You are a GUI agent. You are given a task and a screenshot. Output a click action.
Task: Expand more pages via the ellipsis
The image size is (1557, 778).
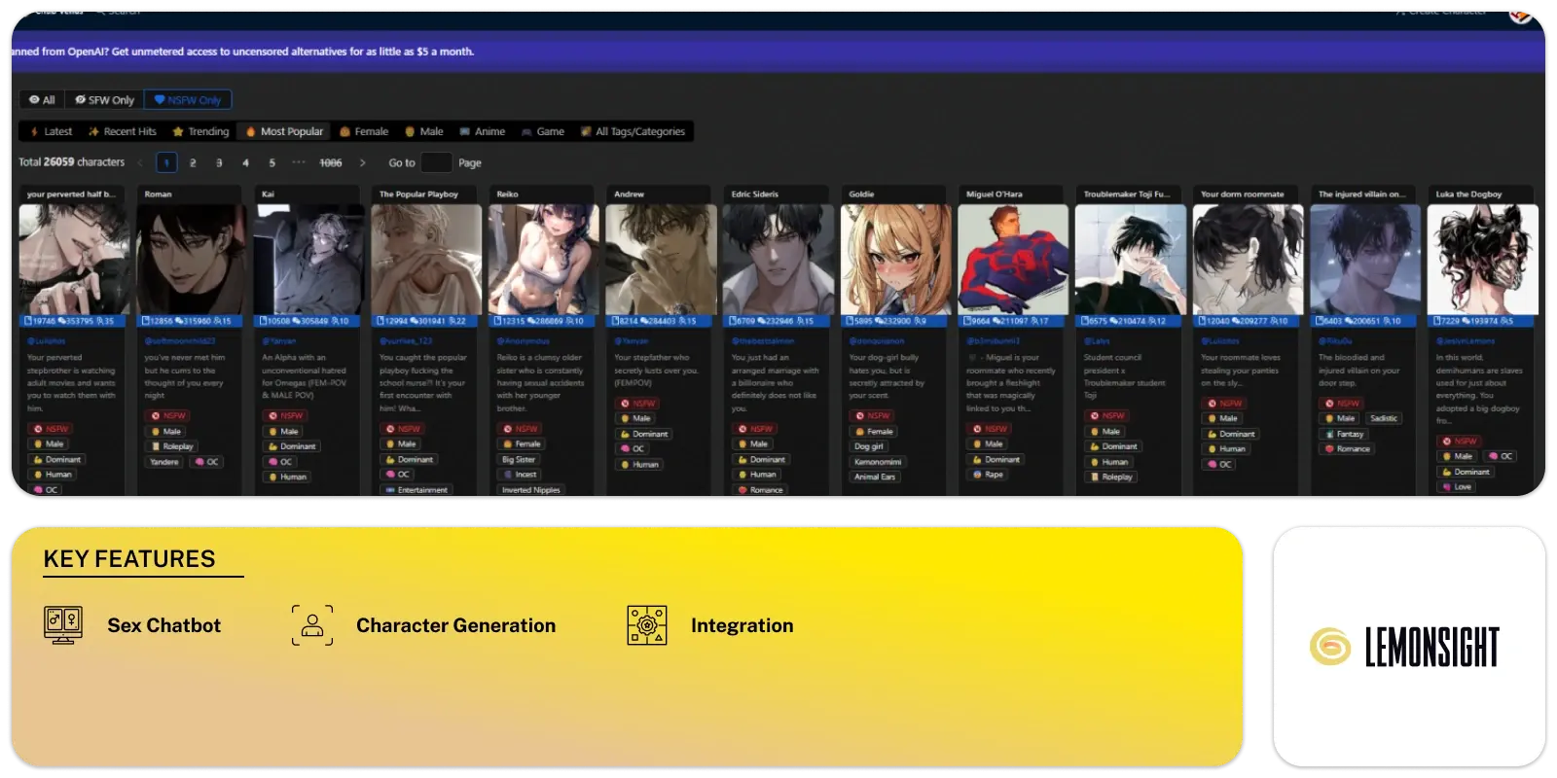coord(299,162)
